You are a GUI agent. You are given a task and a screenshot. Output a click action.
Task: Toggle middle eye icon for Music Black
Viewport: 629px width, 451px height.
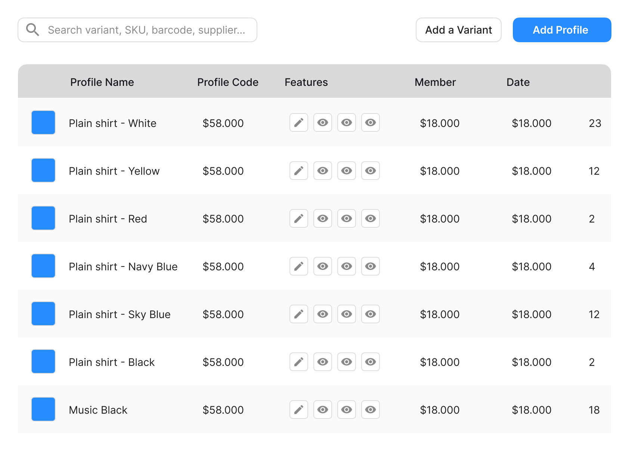(346, 410)
